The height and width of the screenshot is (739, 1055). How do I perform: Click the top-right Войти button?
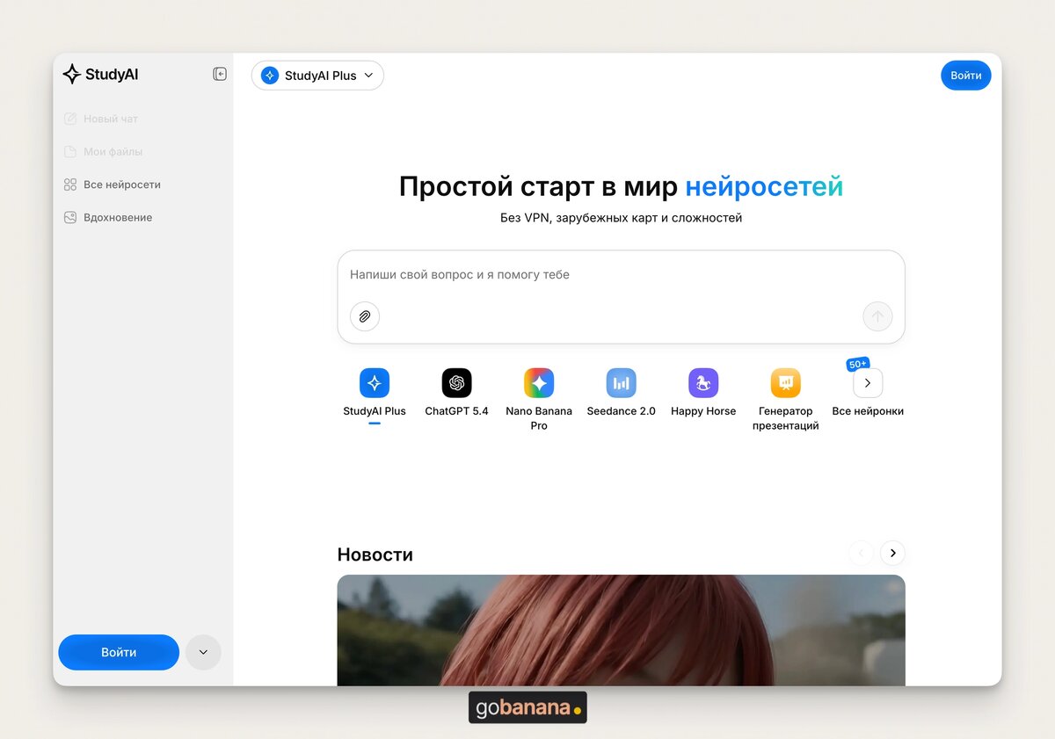(966, 76)
